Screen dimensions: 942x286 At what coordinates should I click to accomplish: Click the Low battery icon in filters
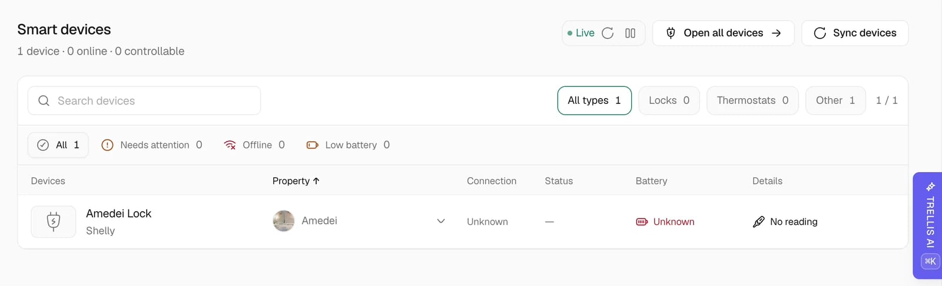tap(312, 145)
